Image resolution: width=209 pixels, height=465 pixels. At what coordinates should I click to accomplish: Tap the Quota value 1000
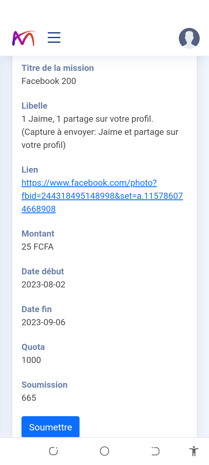(31, 360)
